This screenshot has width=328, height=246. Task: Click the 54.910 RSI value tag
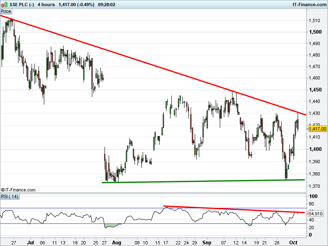click(x=316, y=214)
